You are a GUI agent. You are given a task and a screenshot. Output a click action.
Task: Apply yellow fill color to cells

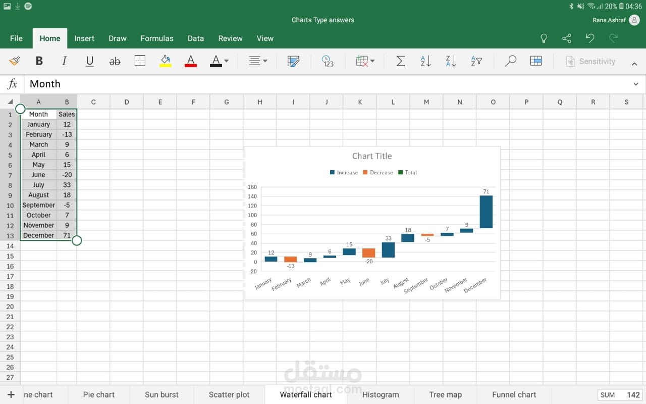tap(166, 61)
